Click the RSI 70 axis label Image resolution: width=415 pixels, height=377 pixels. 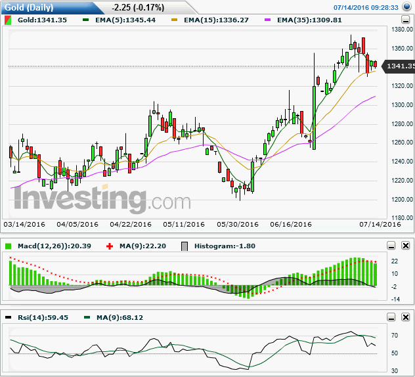coord(395,336)
